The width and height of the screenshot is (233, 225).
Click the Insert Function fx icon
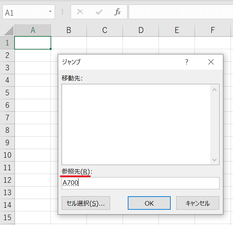pyautogui.click(x=118, y=12)
